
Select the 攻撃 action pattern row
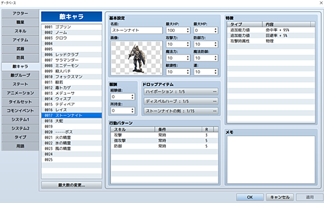[164, 135]
